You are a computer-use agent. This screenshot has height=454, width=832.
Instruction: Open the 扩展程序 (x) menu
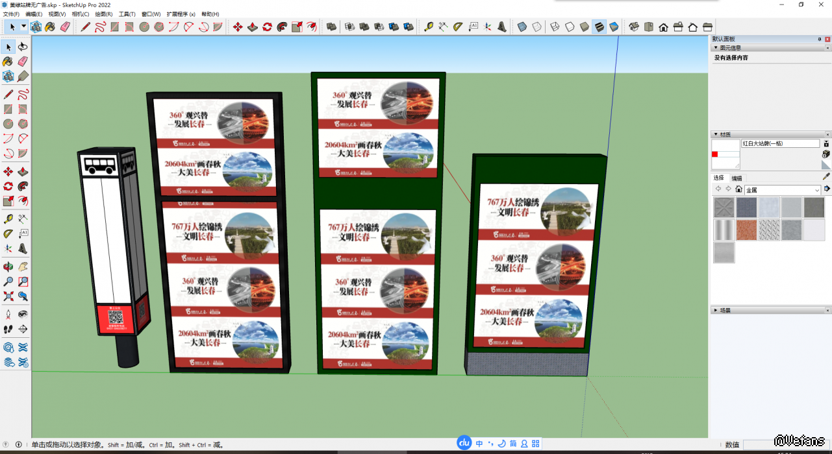[181, 14]
